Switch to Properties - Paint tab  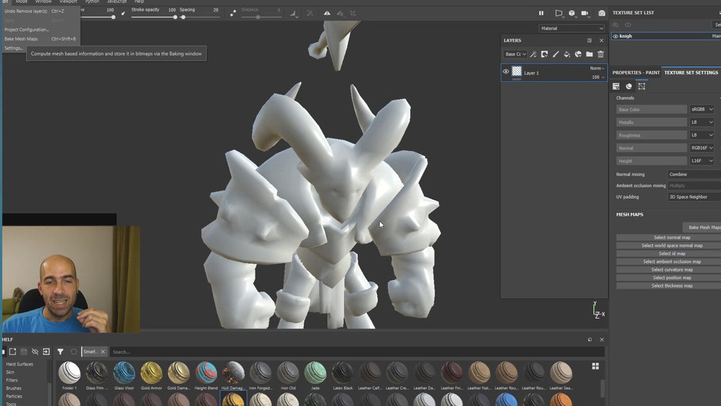coord(636,72)
